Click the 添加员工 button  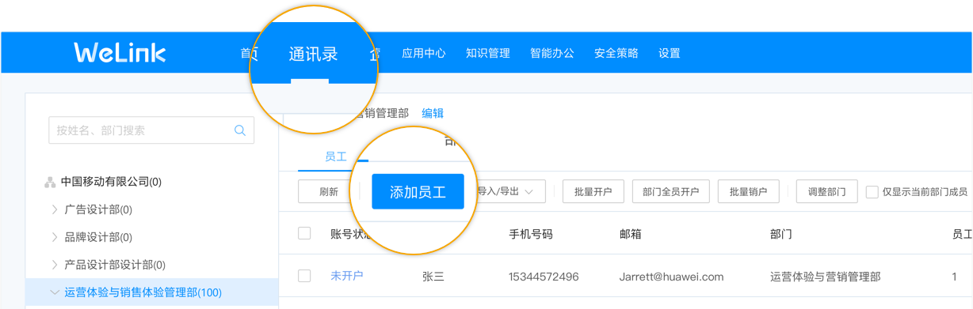coord(418,192)
